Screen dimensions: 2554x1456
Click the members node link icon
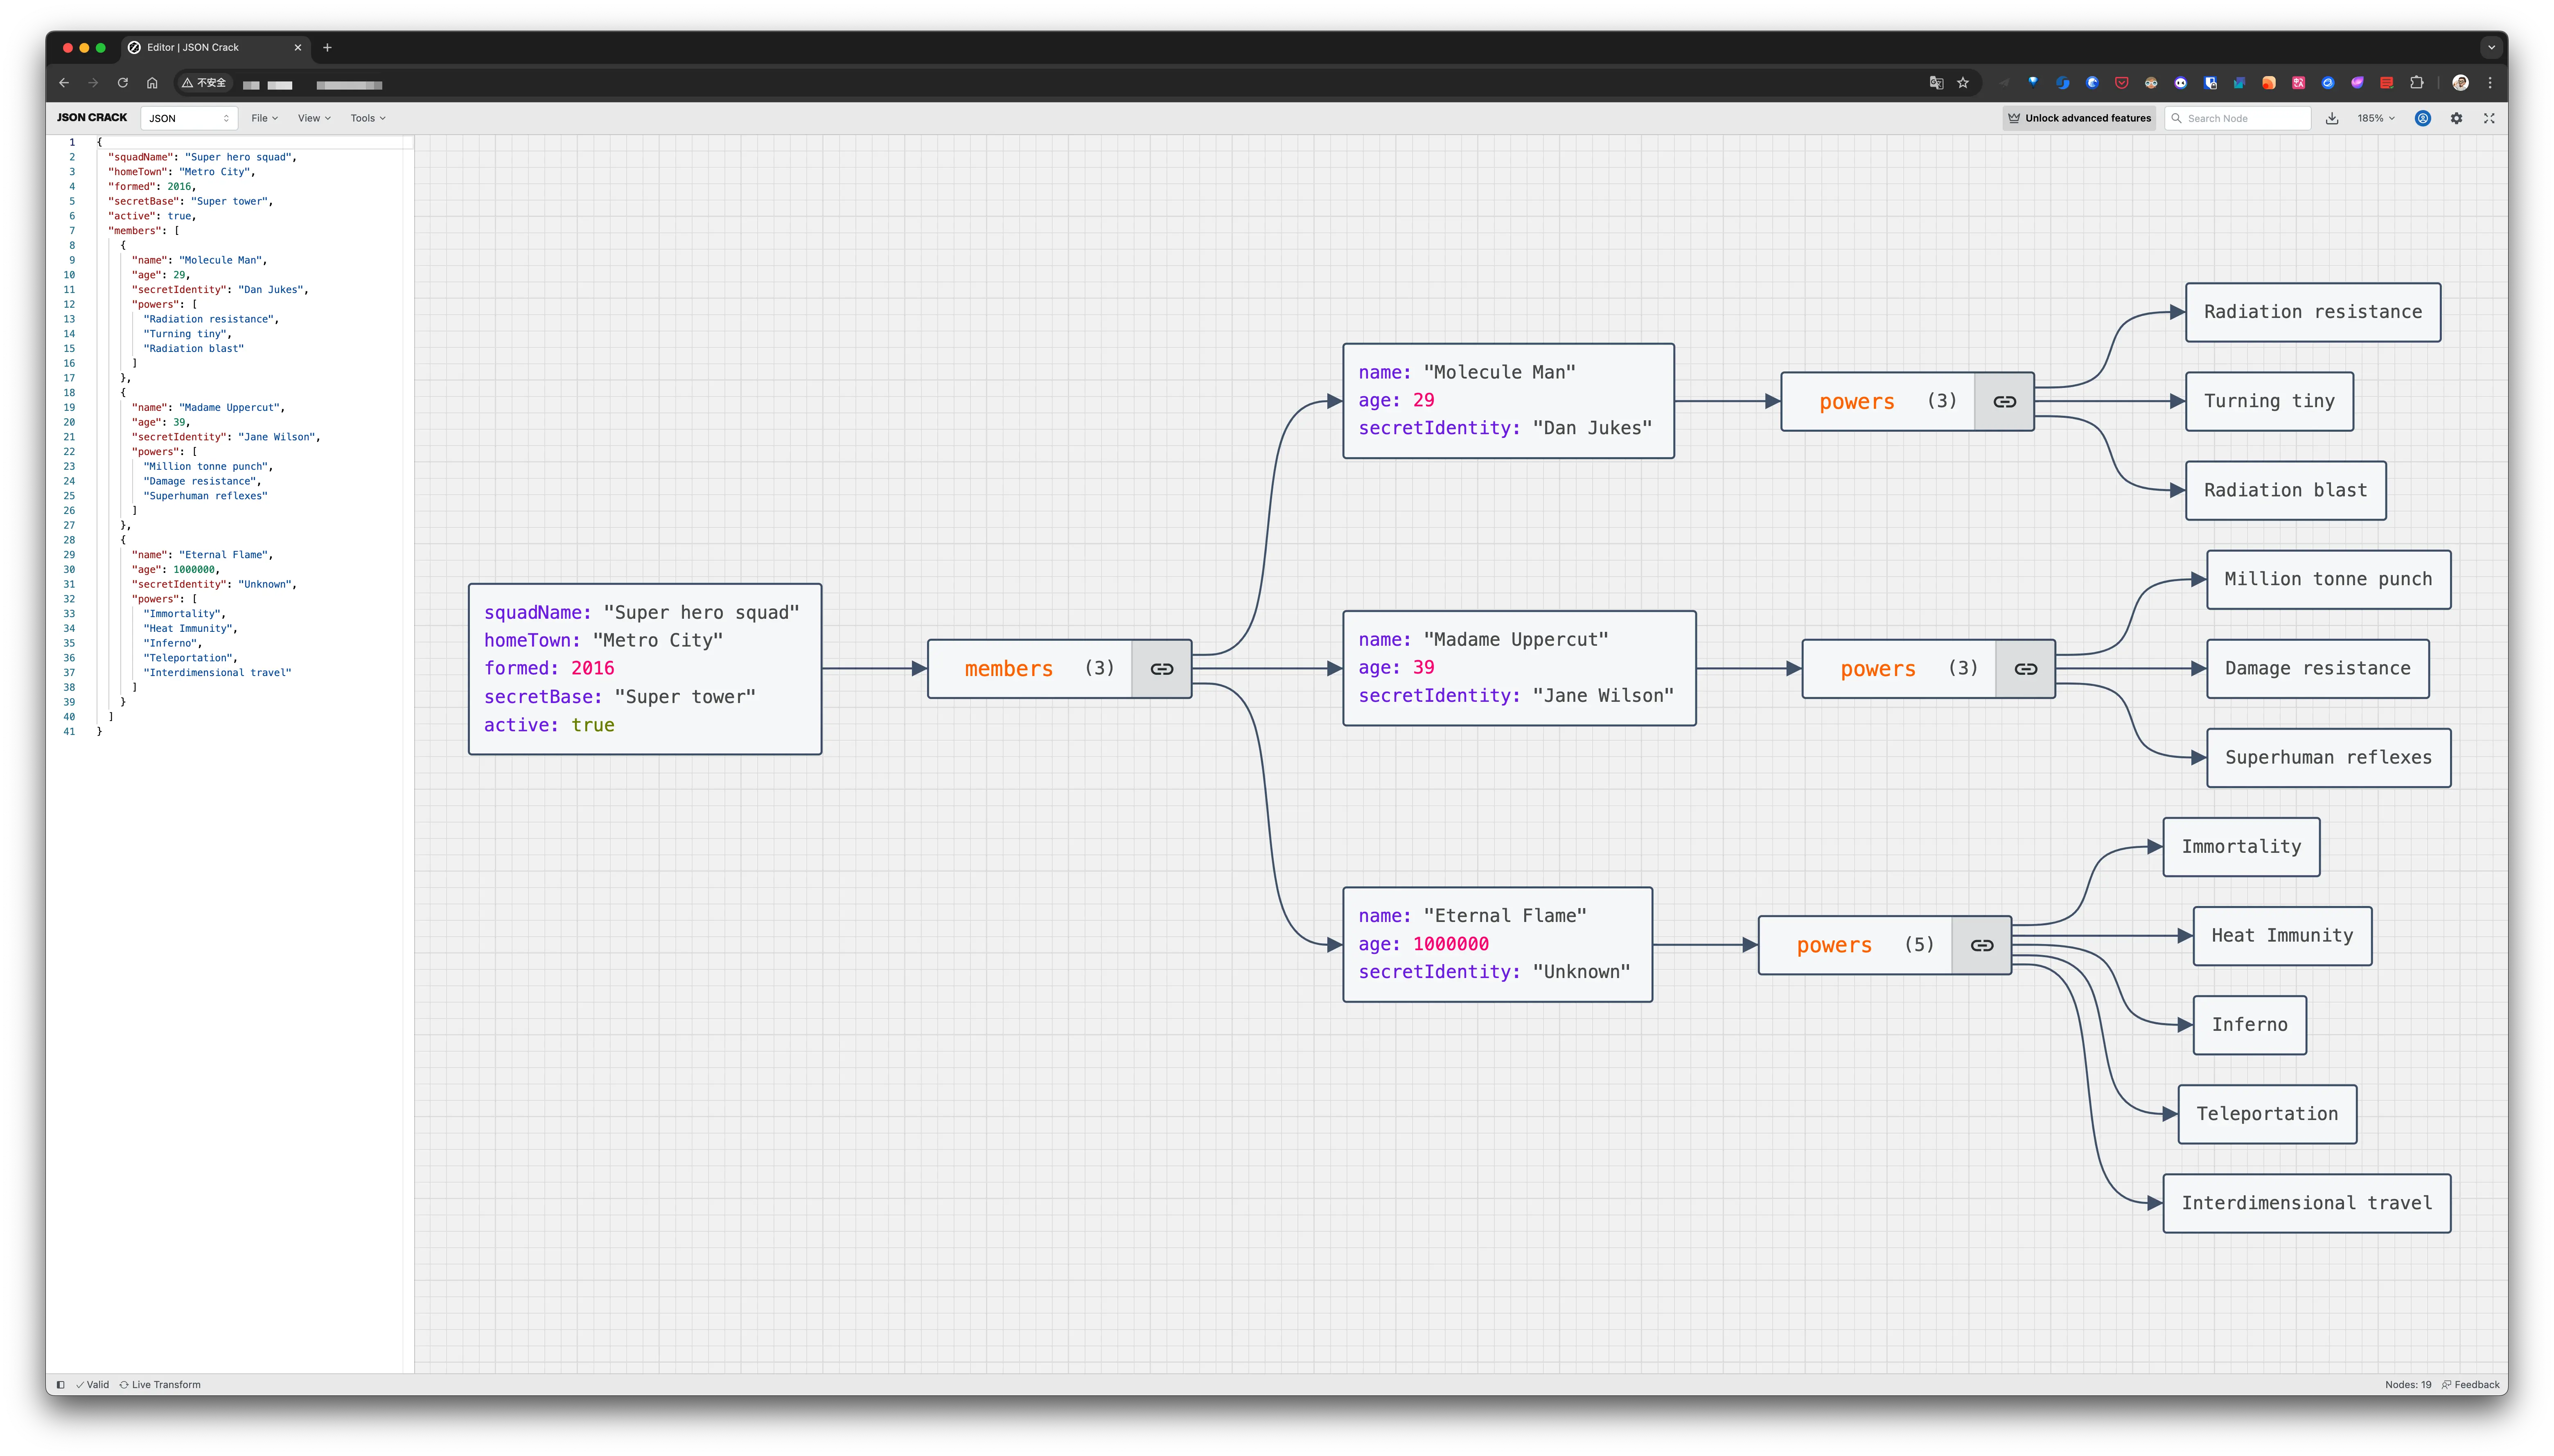1161,669
